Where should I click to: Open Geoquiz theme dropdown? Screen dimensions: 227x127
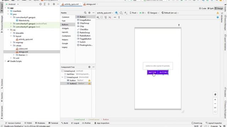click(x=153, y=13)
